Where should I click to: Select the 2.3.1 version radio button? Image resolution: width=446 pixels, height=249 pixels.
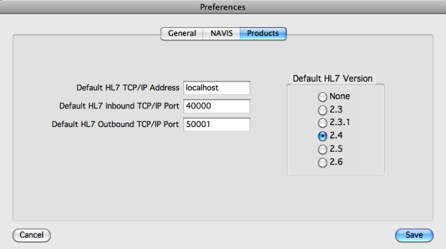322,123
